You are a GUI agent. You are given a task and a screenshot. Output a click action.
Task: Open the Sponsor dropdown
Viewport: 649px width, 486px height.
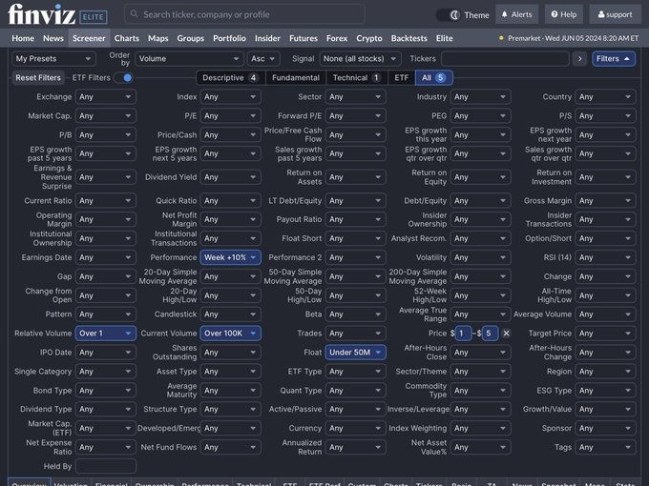(605, 428)
